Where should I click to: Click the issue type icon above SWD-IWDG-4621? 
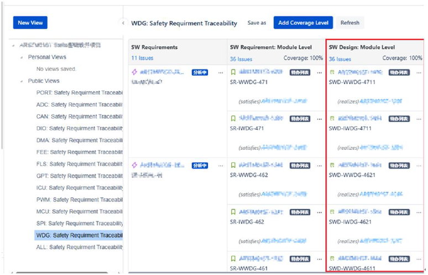332,211
